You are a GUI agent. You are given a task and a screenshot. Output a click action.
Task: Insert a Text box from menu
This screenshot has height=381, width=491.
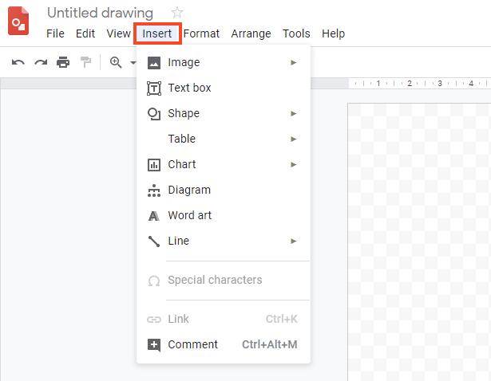click(189, 88)
